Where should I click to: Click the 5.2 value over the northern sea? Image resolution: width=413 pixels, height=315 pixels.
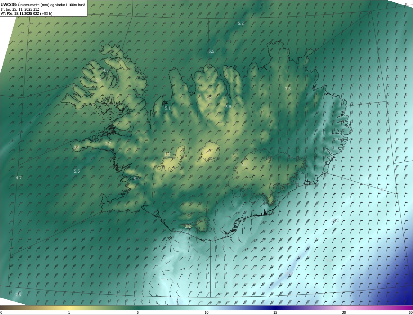(x=241, y=23)
